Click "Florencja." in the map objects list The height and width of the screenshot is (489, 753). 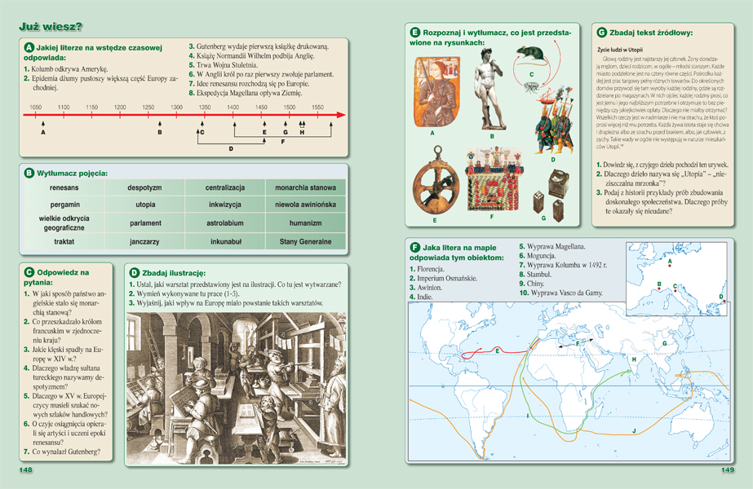point(431,269)
